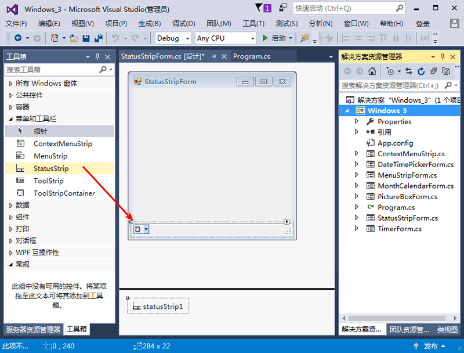Expand the Properties node in solution tree
The height and width of the screenshot is (353, 464).
357,121
